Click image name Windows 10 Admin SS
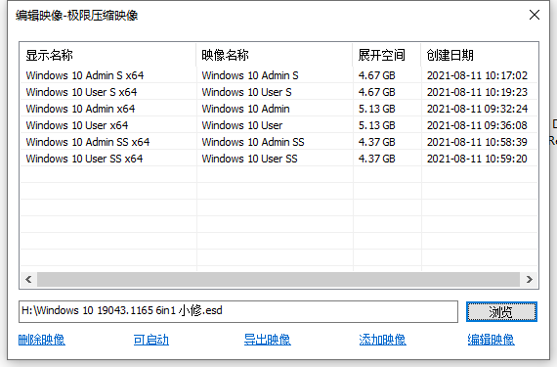 click(x=253, y=142)
